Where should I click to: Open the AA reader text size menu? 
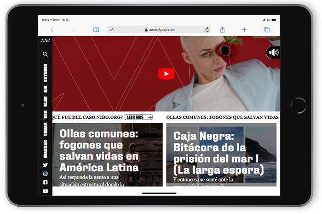112,30
